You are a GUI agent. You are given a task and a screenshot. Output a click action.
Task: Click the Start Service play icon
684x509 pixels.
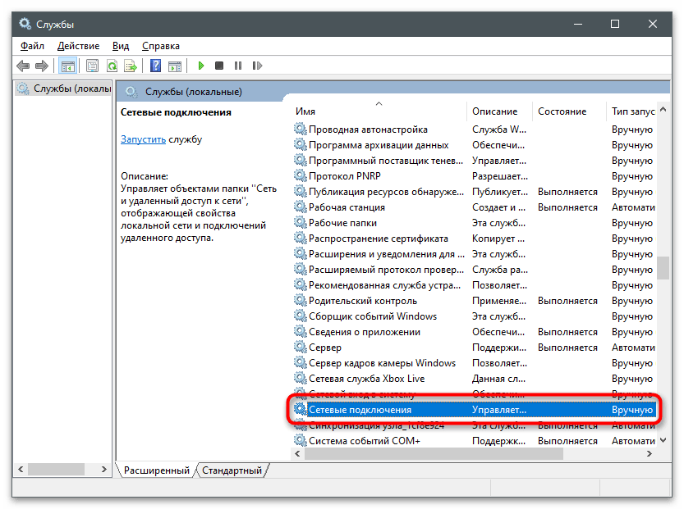tap(200, 66)
